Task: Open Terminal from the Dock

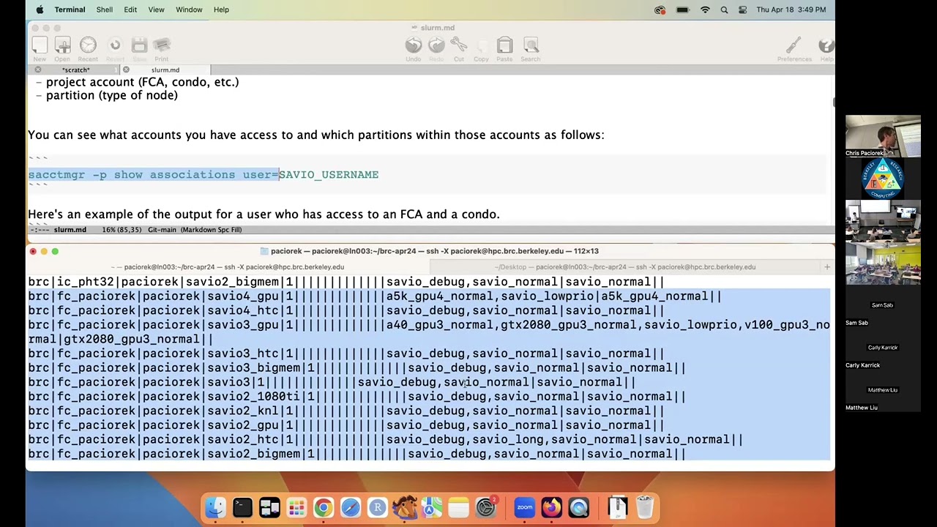Action: 242,507
